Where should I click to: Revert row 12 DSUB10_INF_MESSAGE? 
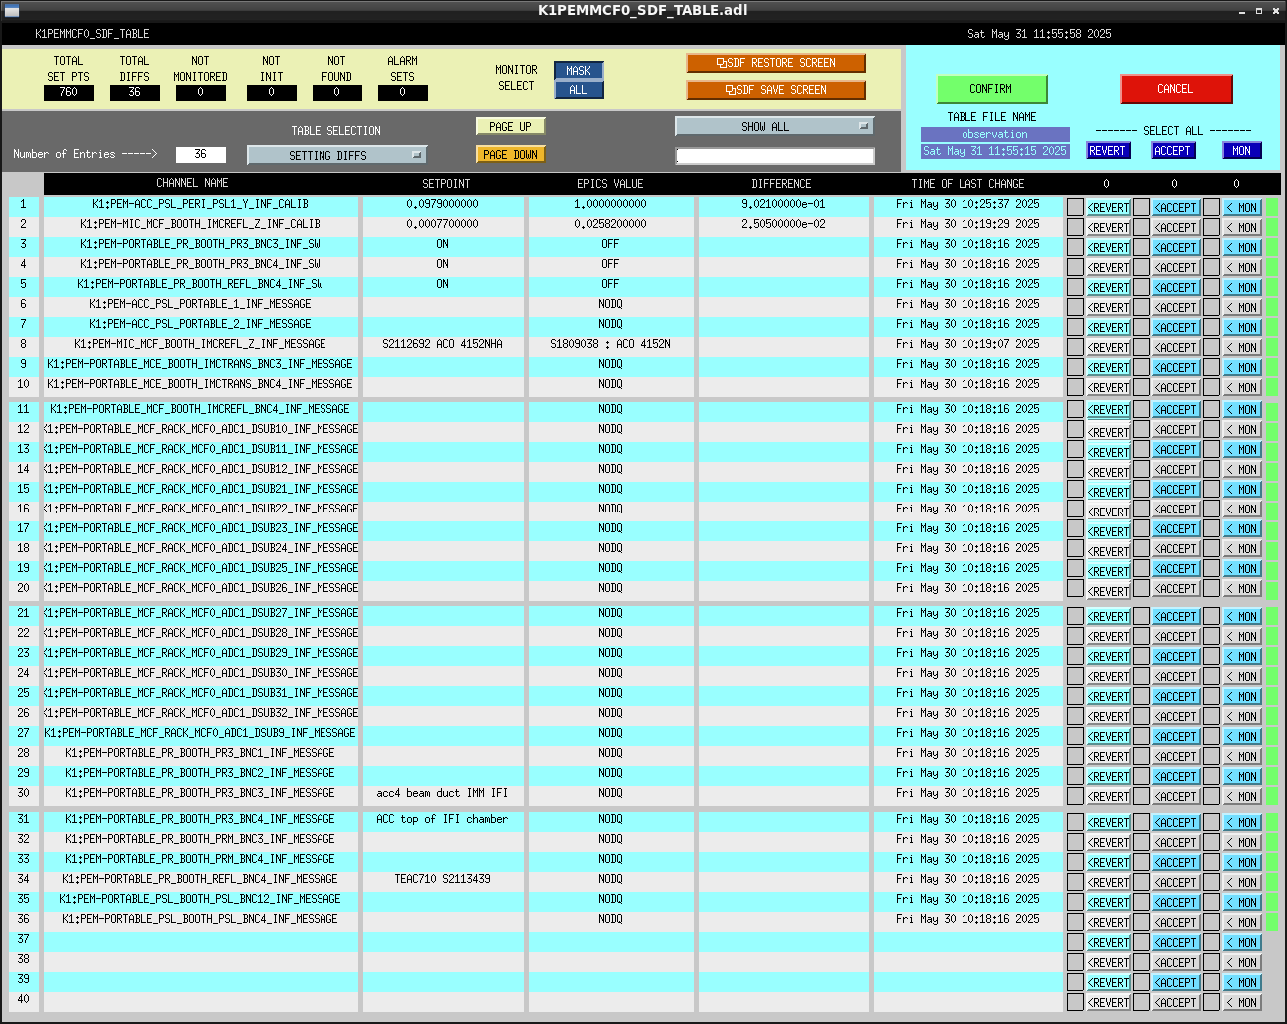coord(1108,430)
